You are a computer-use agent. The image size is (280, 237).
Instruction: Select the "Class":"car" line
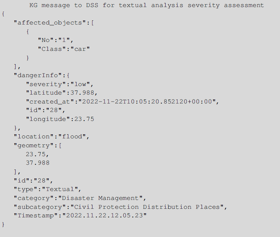pyautogui.click(x=64, y=49)
